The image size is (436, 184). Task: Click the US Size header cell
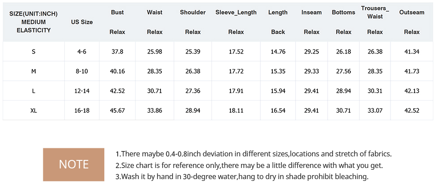82,22
